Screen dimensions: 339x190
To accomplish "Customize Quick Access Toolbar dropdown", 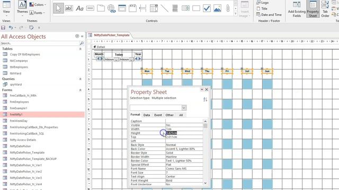I will click(39, 27).
